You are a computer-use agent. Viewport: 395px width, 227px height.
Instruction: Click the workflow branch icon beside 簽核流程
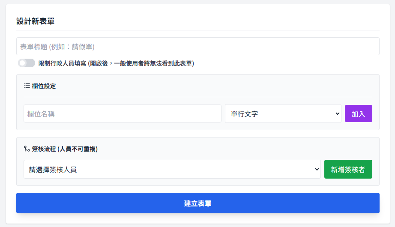[x=27, y=149]
